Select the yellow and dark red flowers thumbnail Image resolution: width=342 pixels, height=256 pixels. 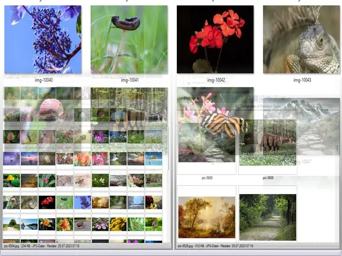(154, 202)
